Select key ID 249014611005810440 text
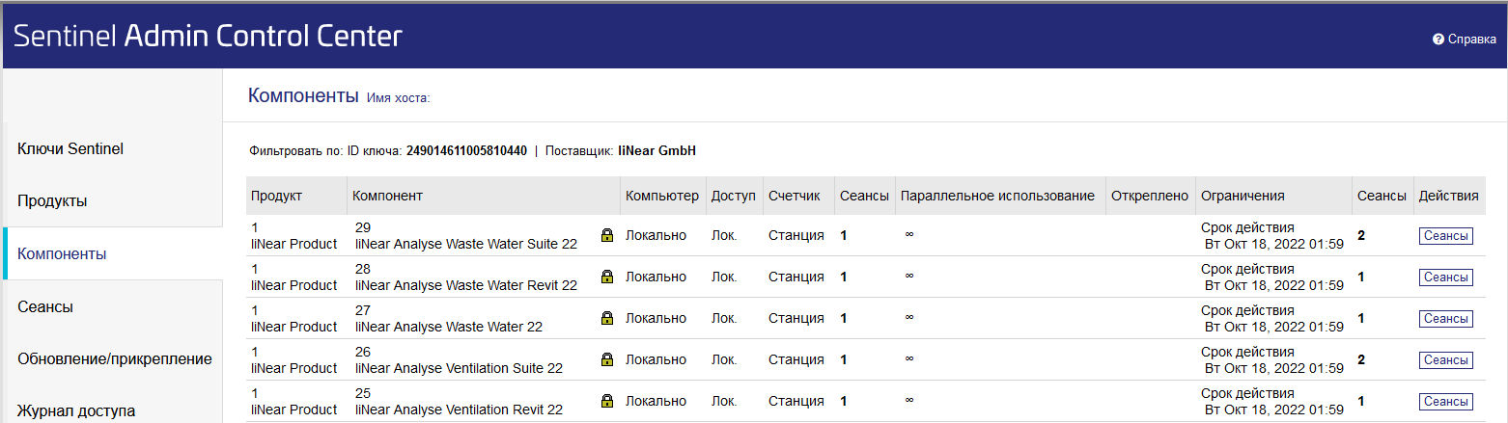 [x=466, y=151]
